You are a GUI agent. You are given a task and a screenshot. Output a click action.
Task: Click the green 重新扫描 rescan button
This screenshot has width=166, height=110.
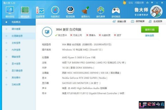(x=150, y=30)
